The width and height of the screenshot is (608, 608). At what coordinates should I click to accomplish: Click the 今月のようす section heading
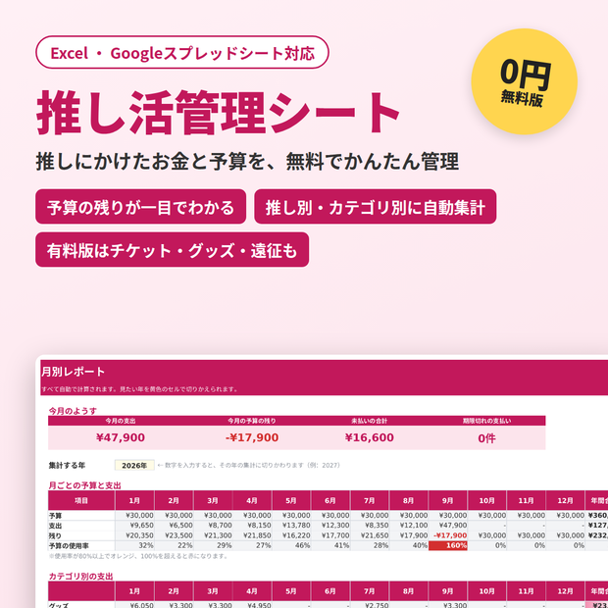pos(73,411)
